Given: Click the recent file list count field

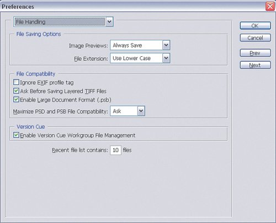Looking at the screenshot, I should (115, 150).
